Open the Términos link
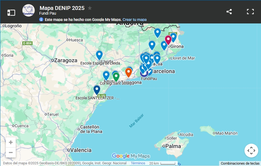This screenshot has height=166, width=261. click(x=138, y=163)
